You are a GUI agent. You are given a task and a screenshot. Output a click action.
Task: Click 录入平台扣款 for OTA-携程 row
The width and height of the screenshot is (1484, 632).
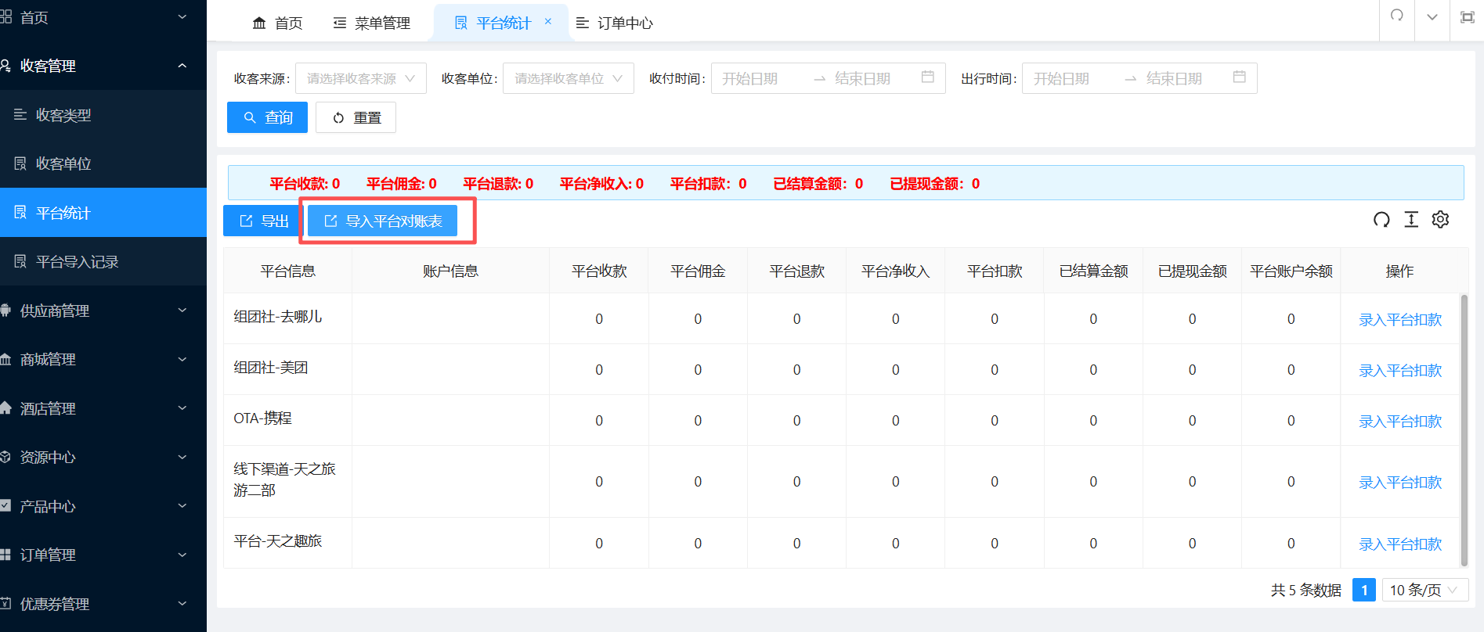1399,421
